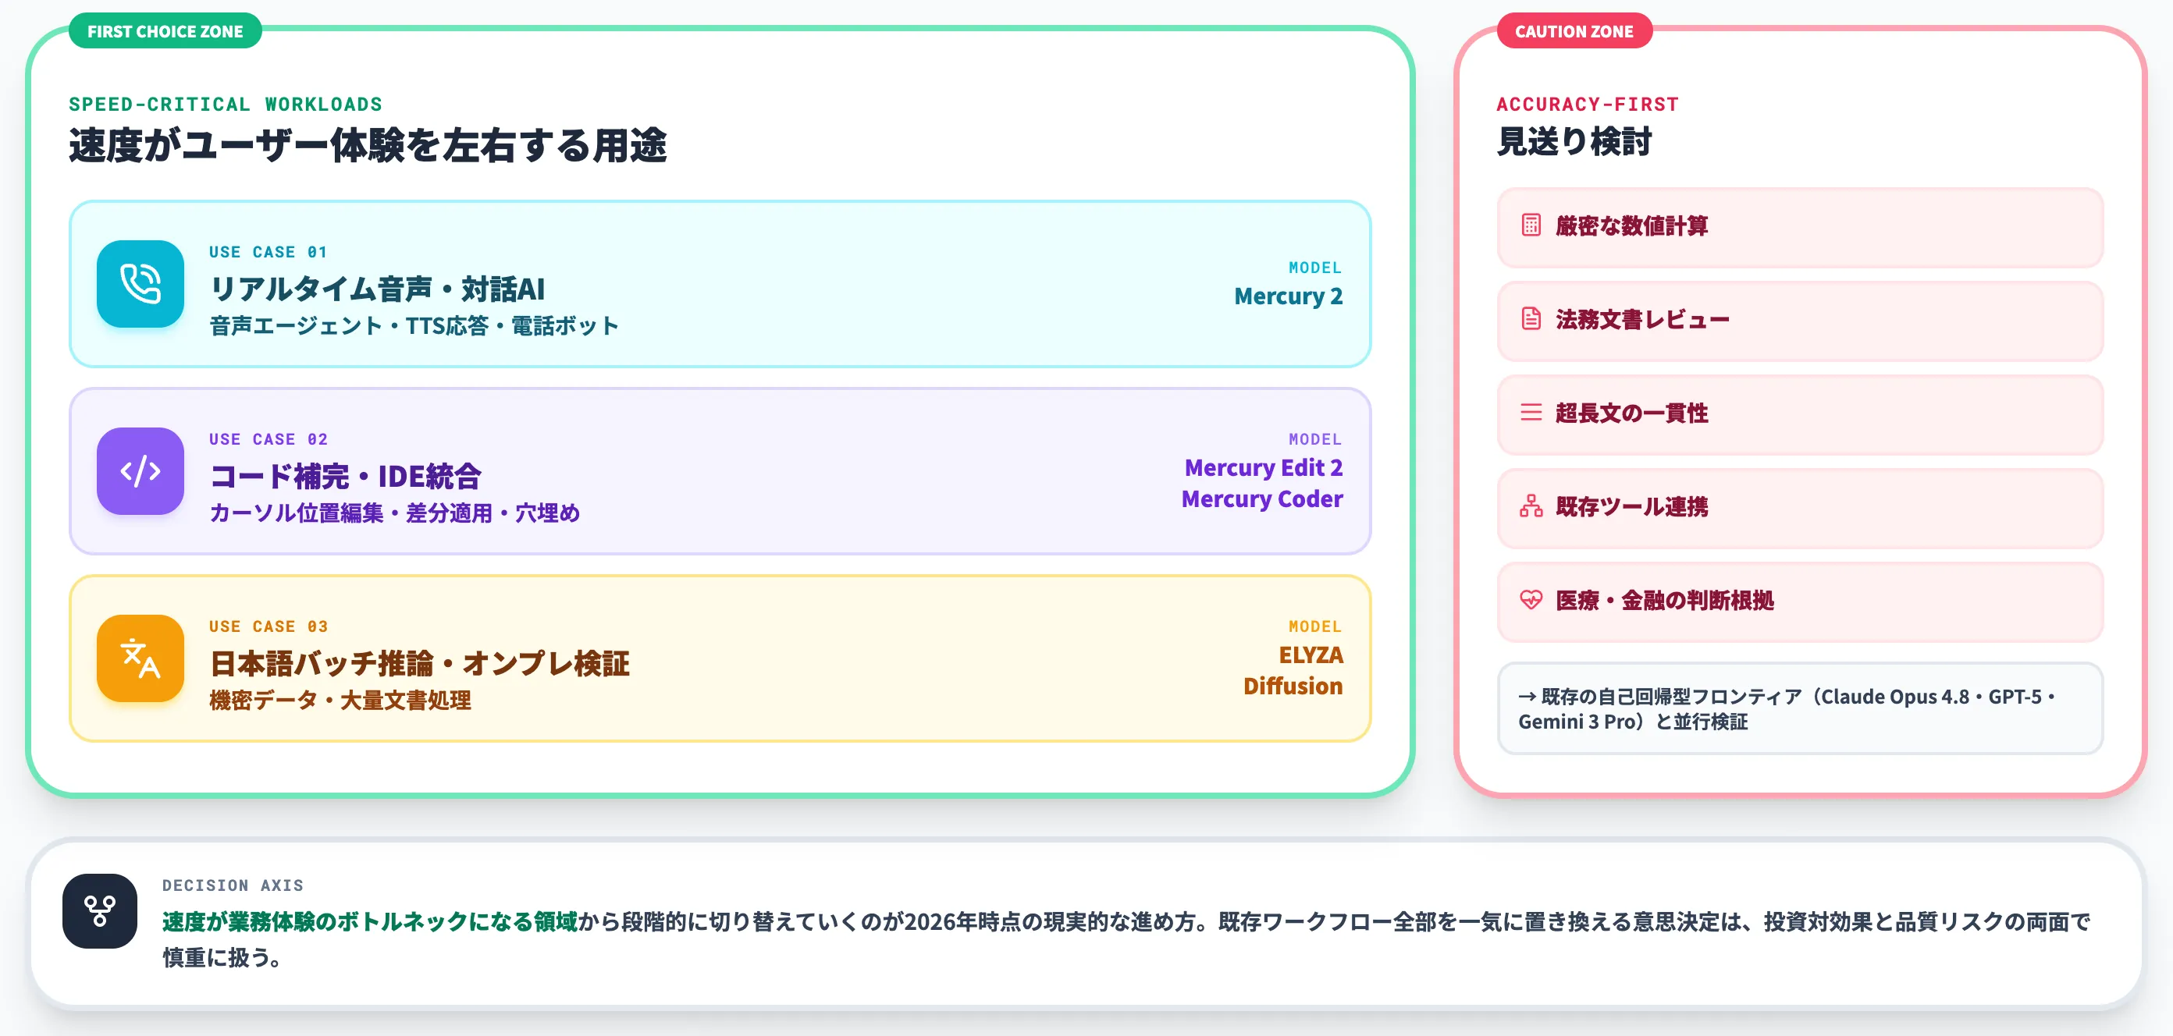Click the USE CASE 03 label

click(269, 626)
